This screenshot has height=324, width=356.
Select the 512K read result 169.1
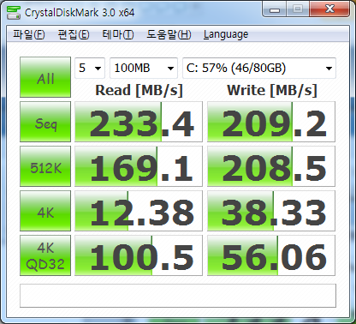[139, 166]
